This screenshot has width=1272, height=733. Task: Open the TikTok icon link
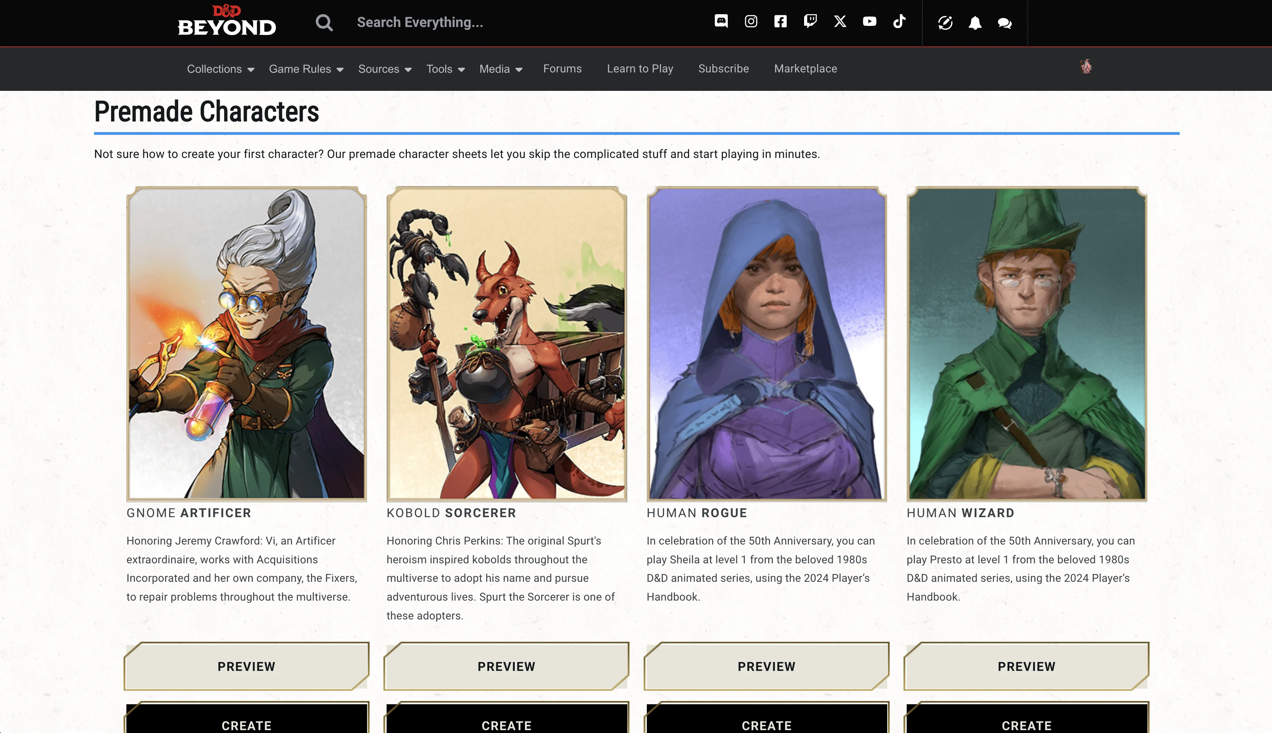pos(899,21)
